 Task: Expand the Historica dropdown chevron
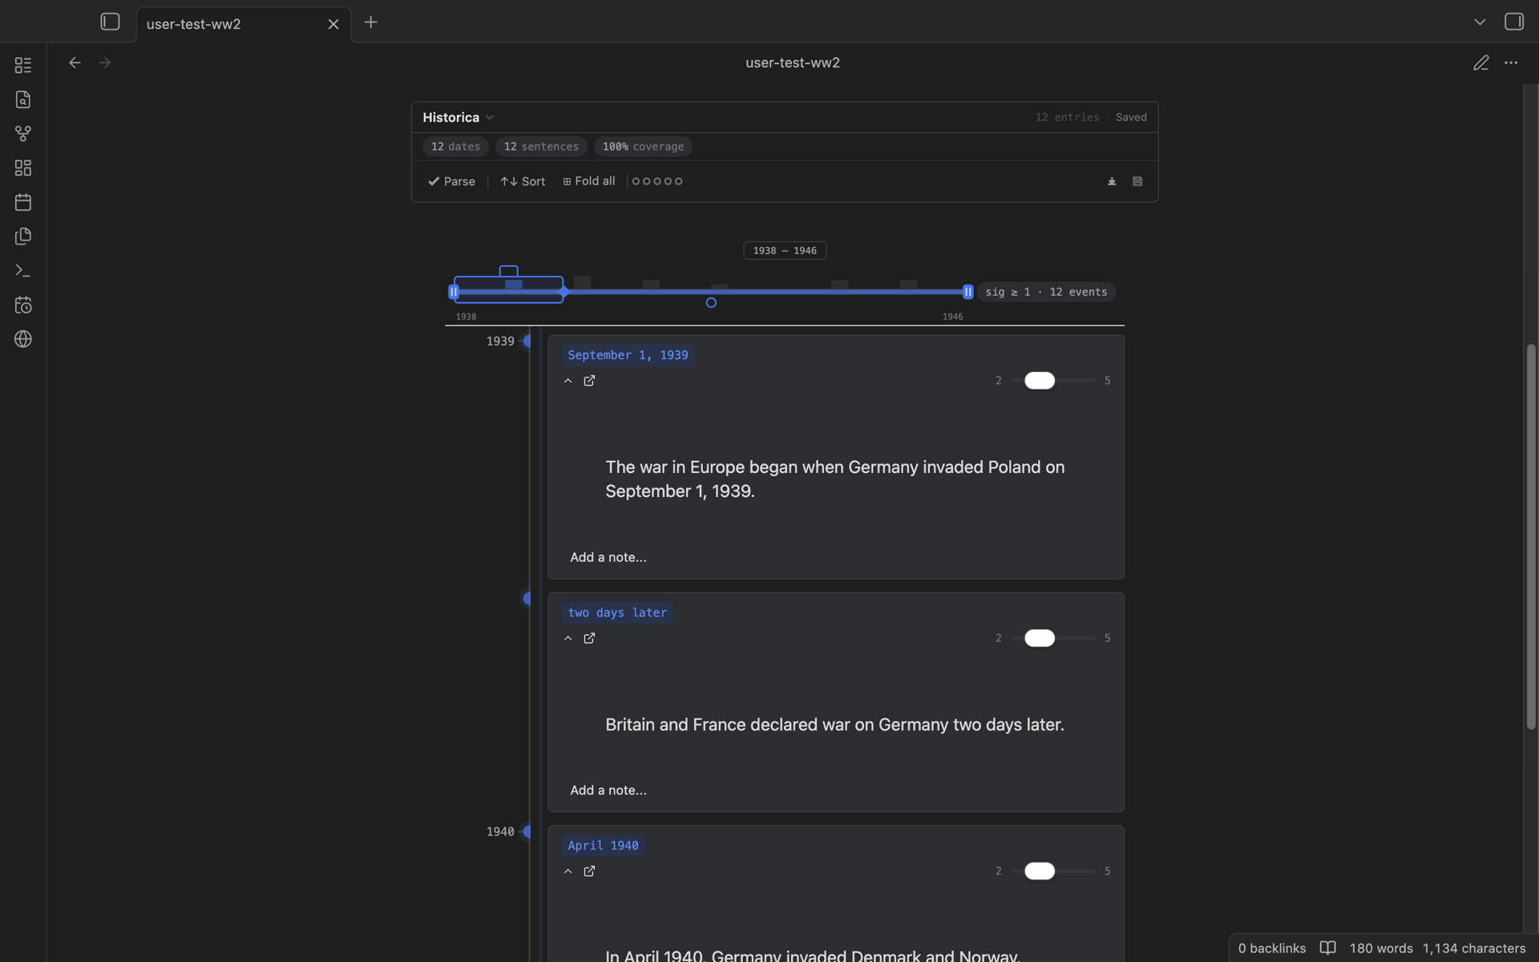click(490, 118)
